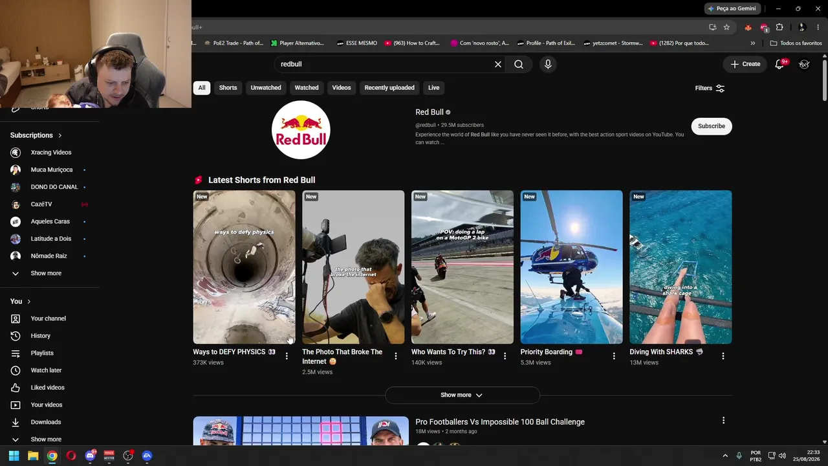Open the Diving With SHARKS Short
The width and height of the screenshot is (828, 466).
(x=681, y=267)
